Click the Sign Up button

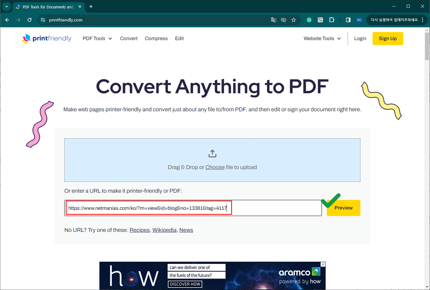(388, 38)
